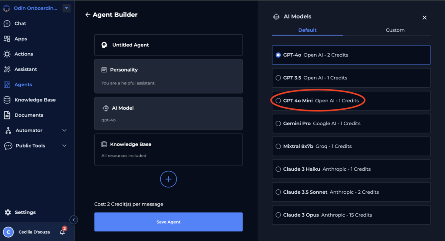Go to Documents in sidebar
Screen dimensions: 445x241
pos(29,115)
